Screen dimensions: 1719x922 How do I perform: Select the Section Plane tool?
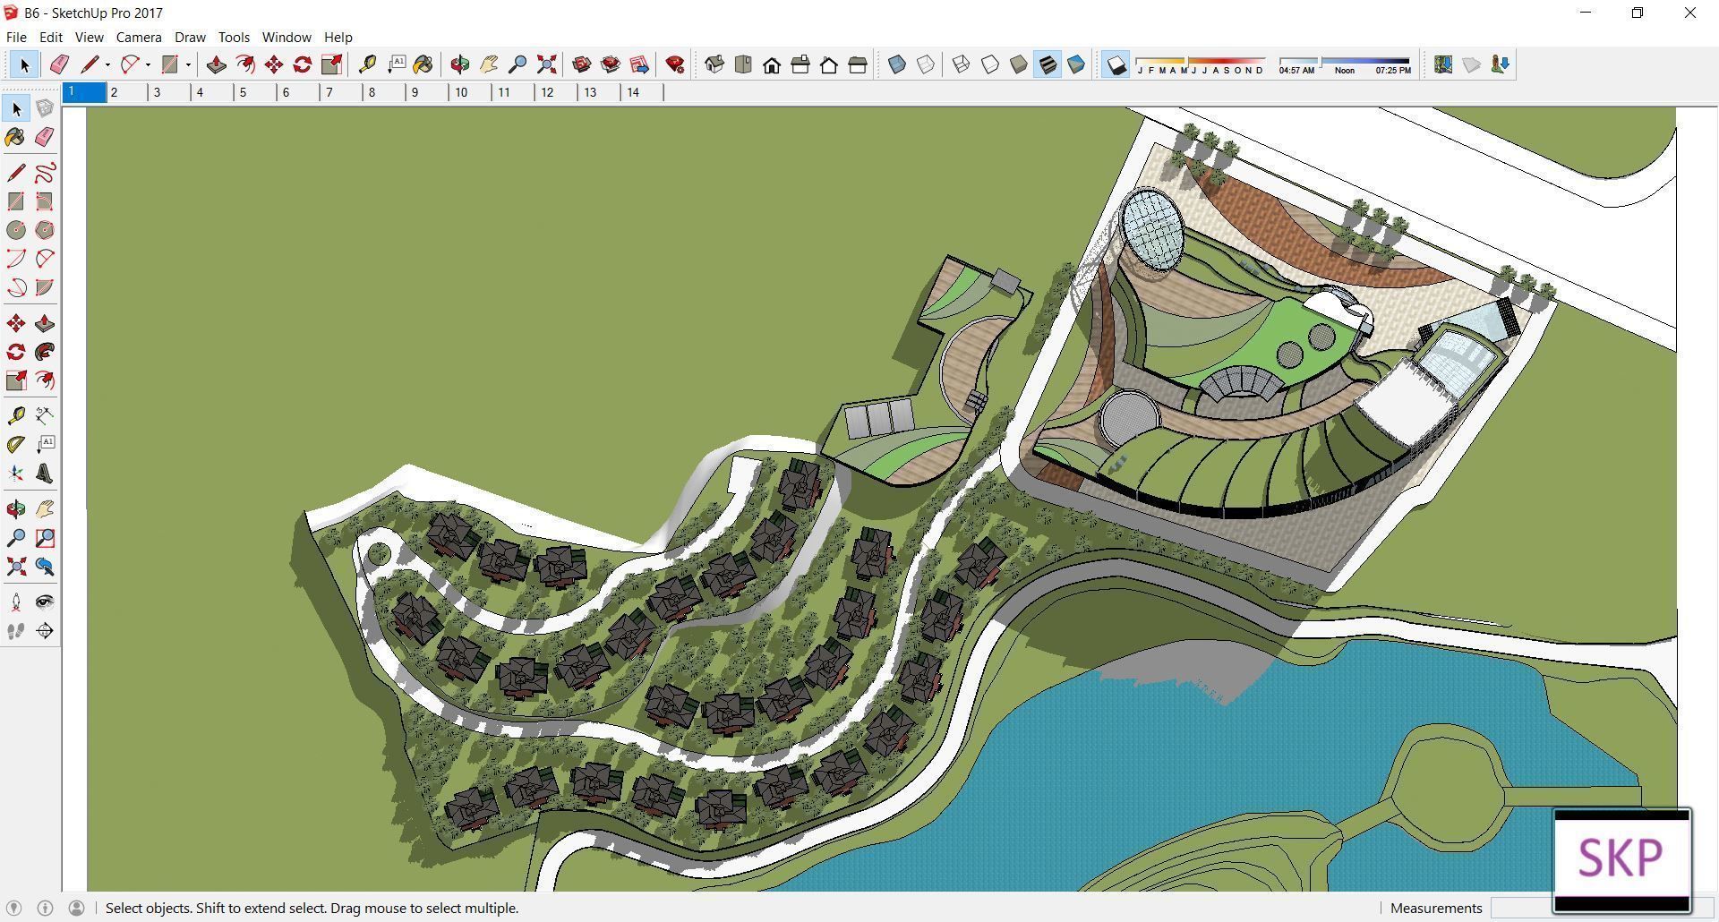pyautogui.click(x=45, y=631)
